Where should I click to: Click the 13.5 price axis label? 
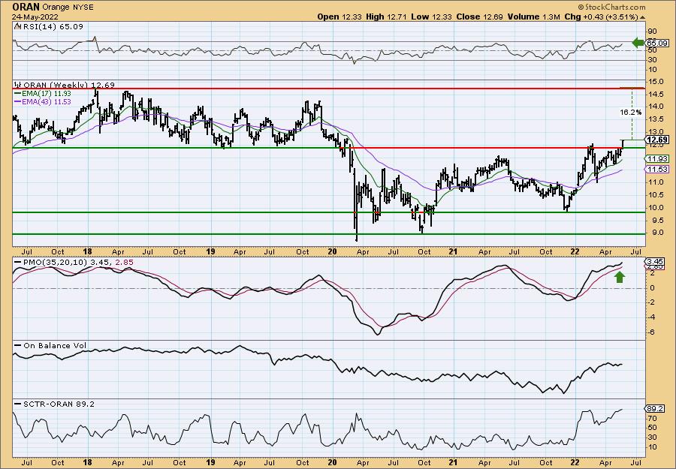coord(656,119)
